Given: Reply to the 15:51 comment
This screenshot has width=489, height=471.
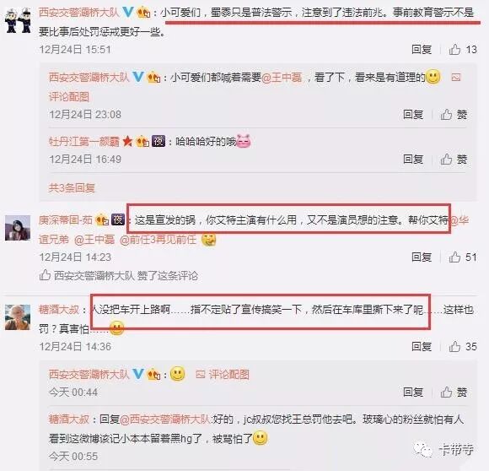Looking at the screenshot, I should click(422, 50).
